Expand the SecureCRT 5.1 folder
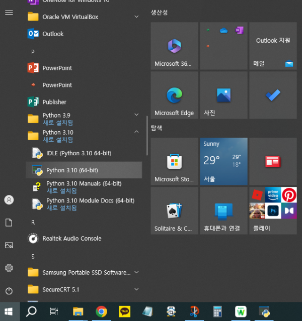The height and width of the screenshot is (321, 302). tap(84, 289)
